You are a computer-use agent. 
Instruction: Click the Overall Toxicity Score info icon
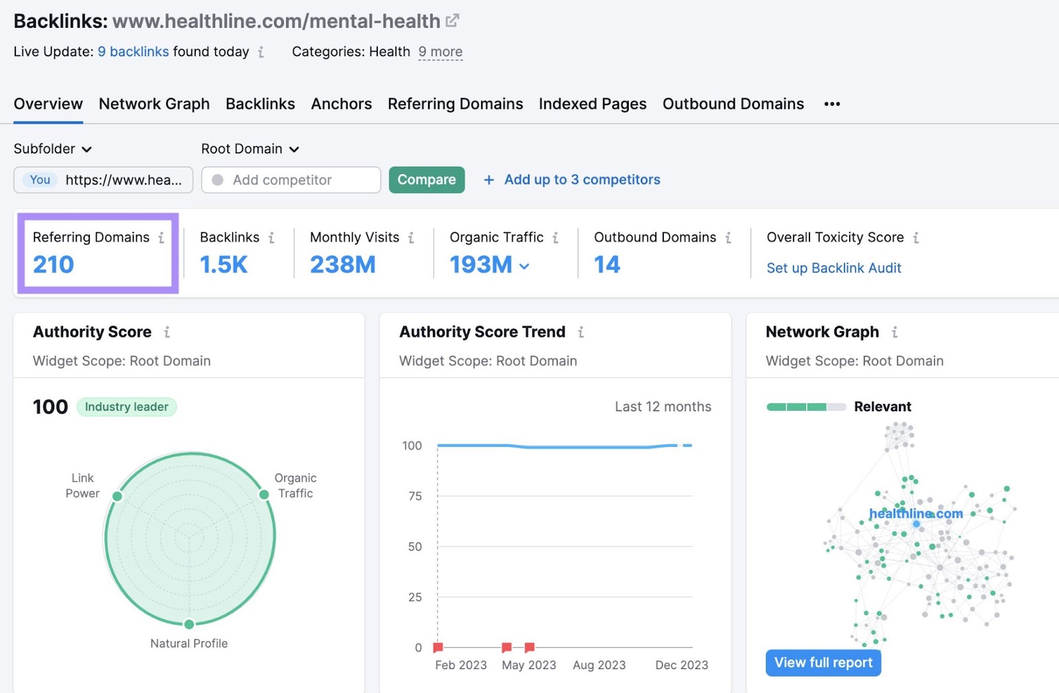(917, 237)
